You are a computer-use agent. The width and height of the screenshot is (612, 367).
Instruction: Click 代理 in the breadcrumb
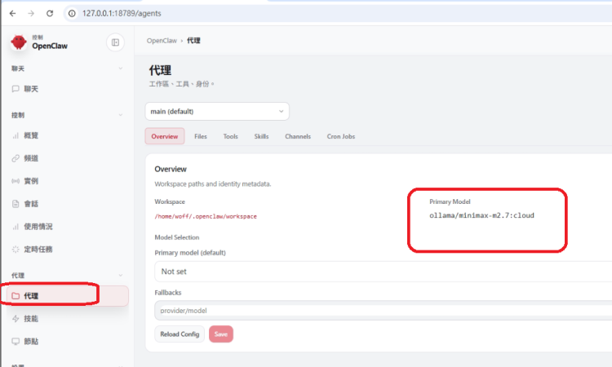193,41
